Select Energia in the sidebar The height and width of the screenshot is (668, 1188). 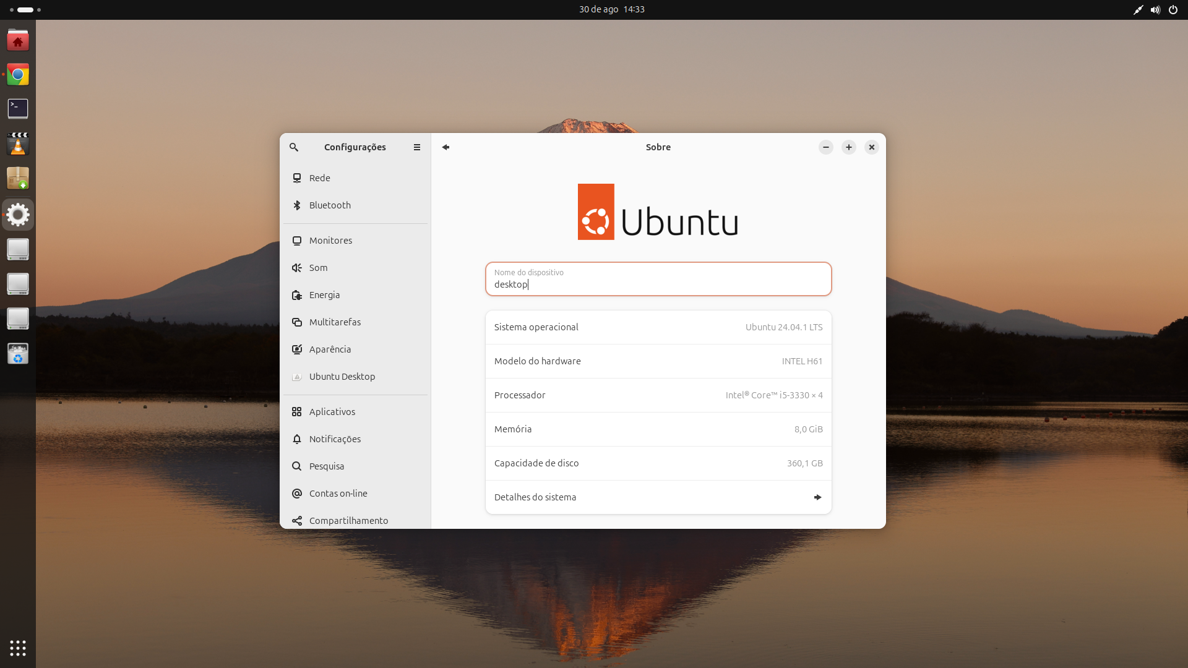[355, 295]
